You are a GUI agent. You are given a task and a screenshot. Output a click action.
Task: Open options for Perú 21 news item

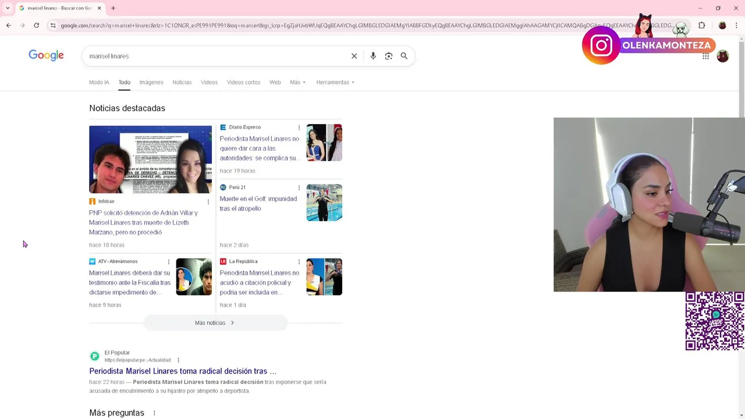pos(299,187)
